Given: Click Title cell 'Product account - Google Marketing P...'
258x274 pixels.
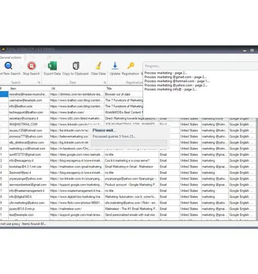Looking at the screenshot, I should click(x=132, y=185).
